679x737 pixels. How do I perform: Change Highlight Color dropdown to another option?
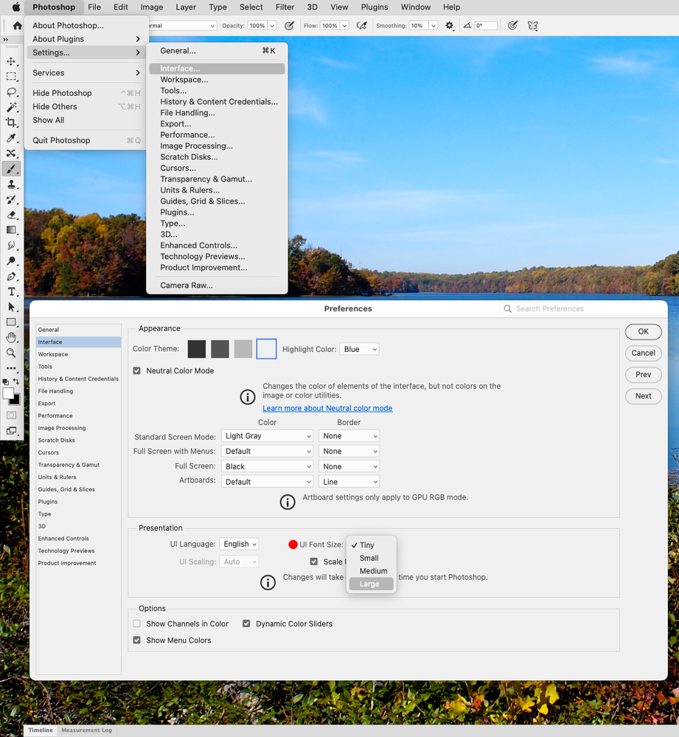point(359,348)
